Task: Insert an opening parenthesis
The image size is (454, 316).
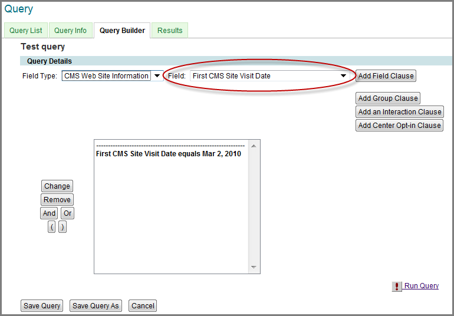Action: (51, 227)
